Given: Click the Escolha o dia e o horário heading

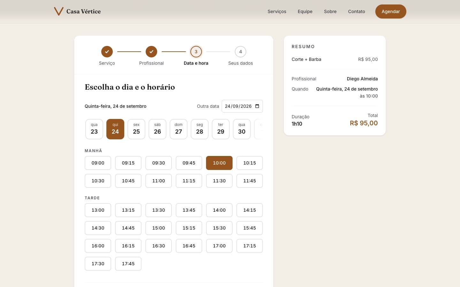Looking at the screenshot, I should click(130, 87).
